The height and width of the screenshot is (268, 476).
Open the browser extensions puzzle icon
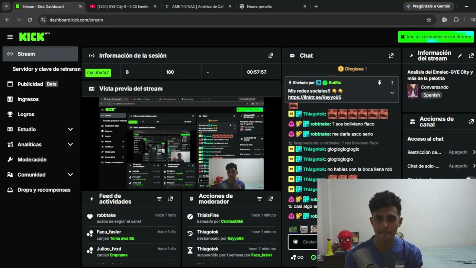pos(456,20)
